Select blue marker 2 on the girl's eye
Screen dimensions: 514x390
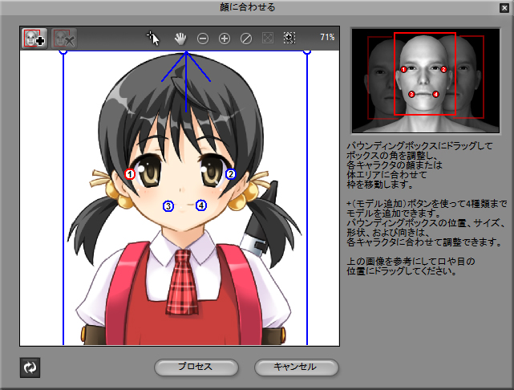231,174
